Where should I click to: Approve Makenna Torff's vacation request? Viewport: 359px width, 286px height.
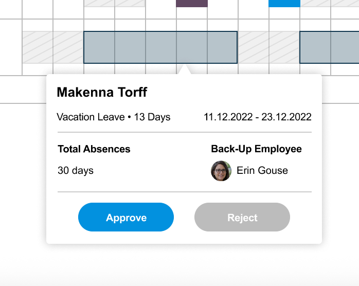[x=126, y=217]
